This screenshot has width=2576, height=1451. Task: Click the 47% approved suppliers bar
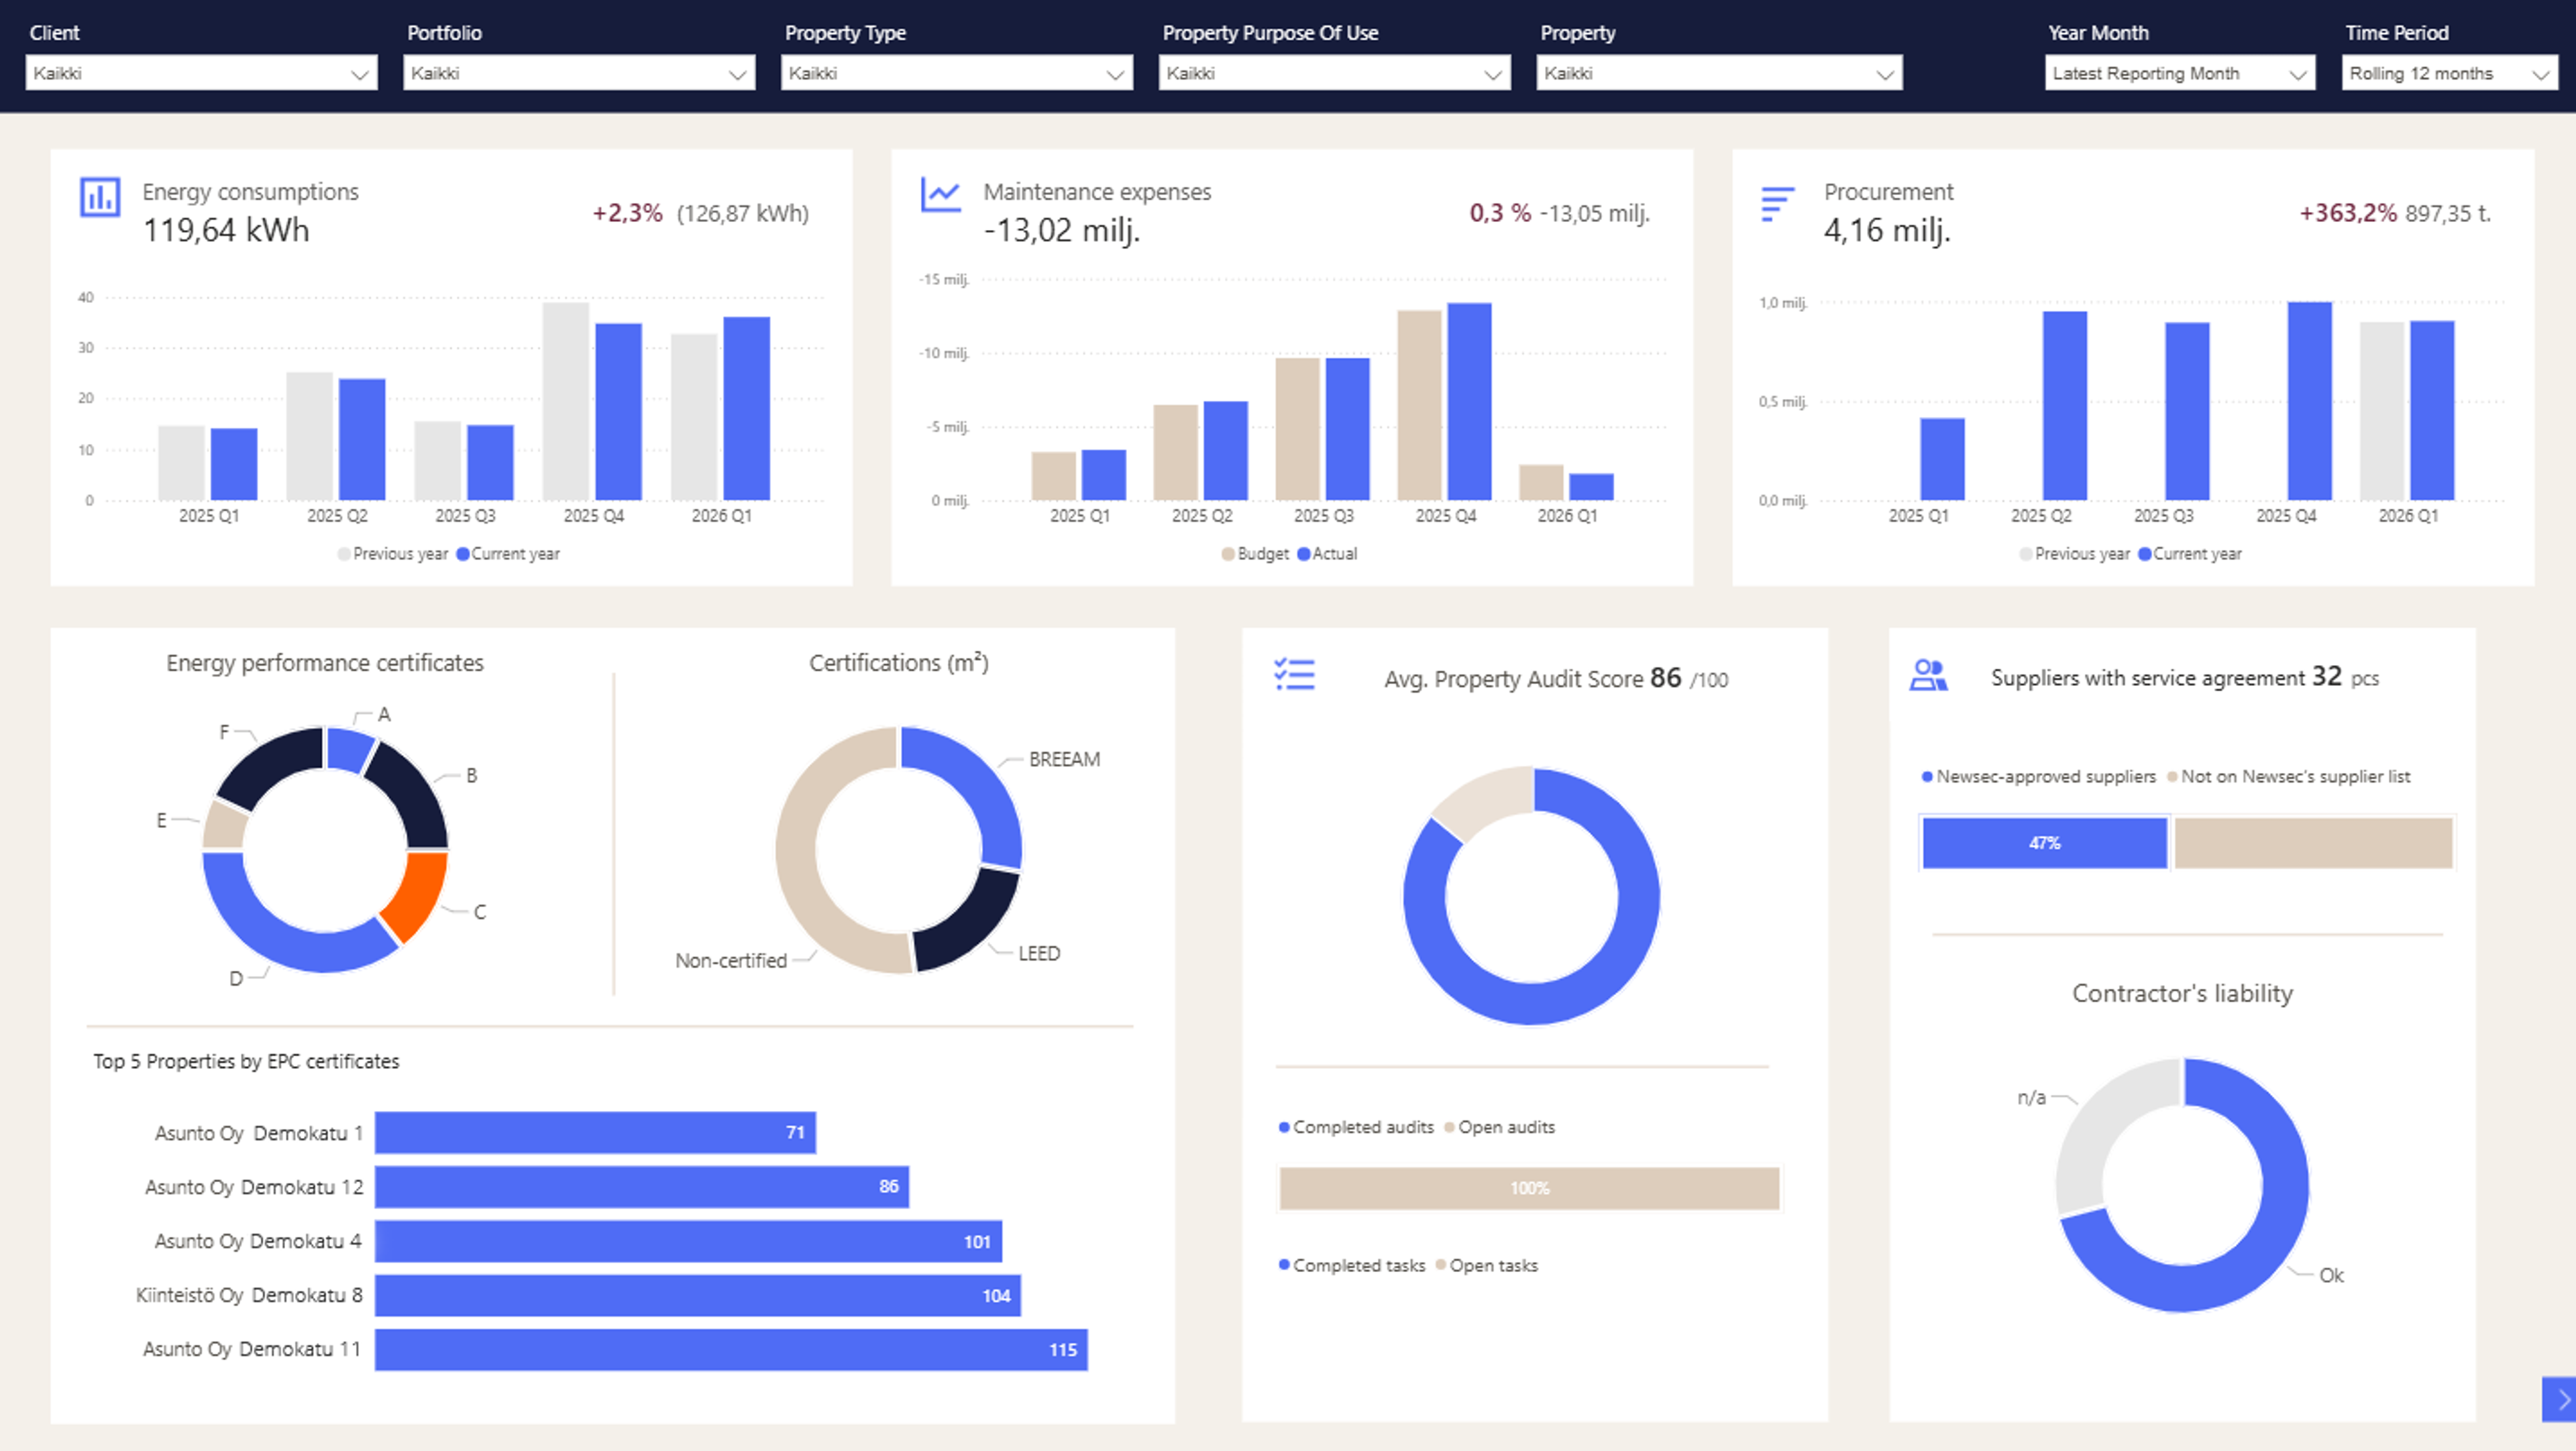click(x=2044, y=842)
